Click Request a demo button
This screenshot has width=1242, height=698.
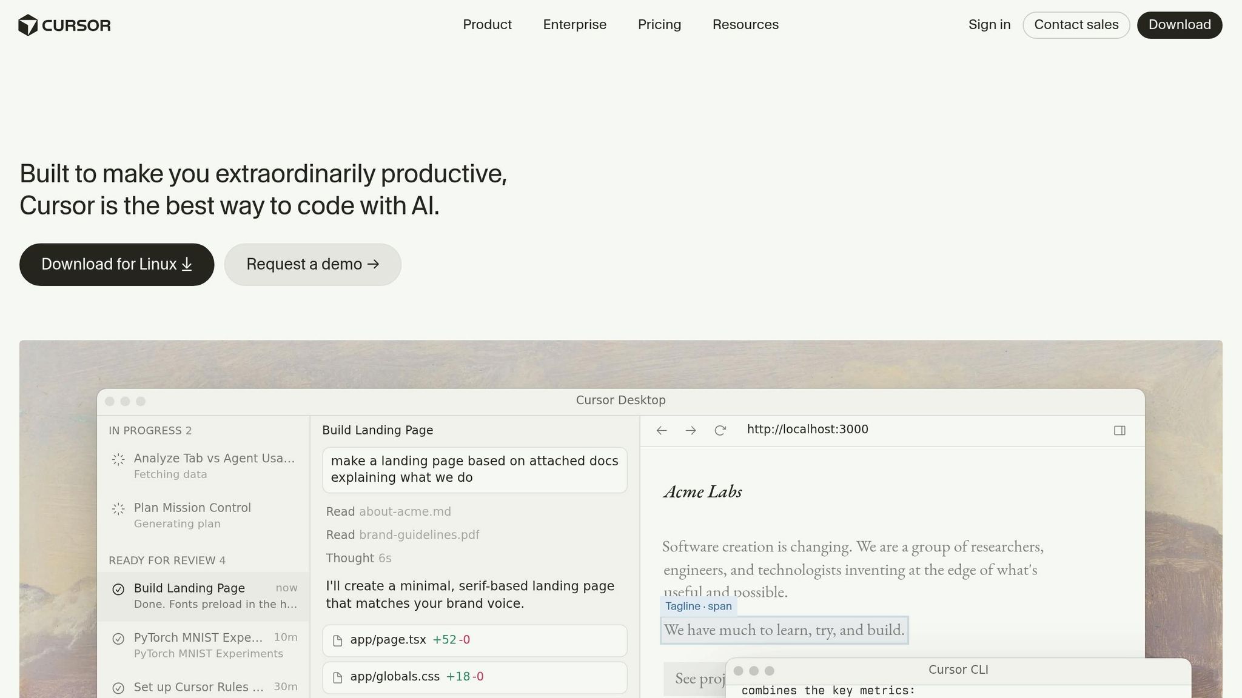(312, 264)
